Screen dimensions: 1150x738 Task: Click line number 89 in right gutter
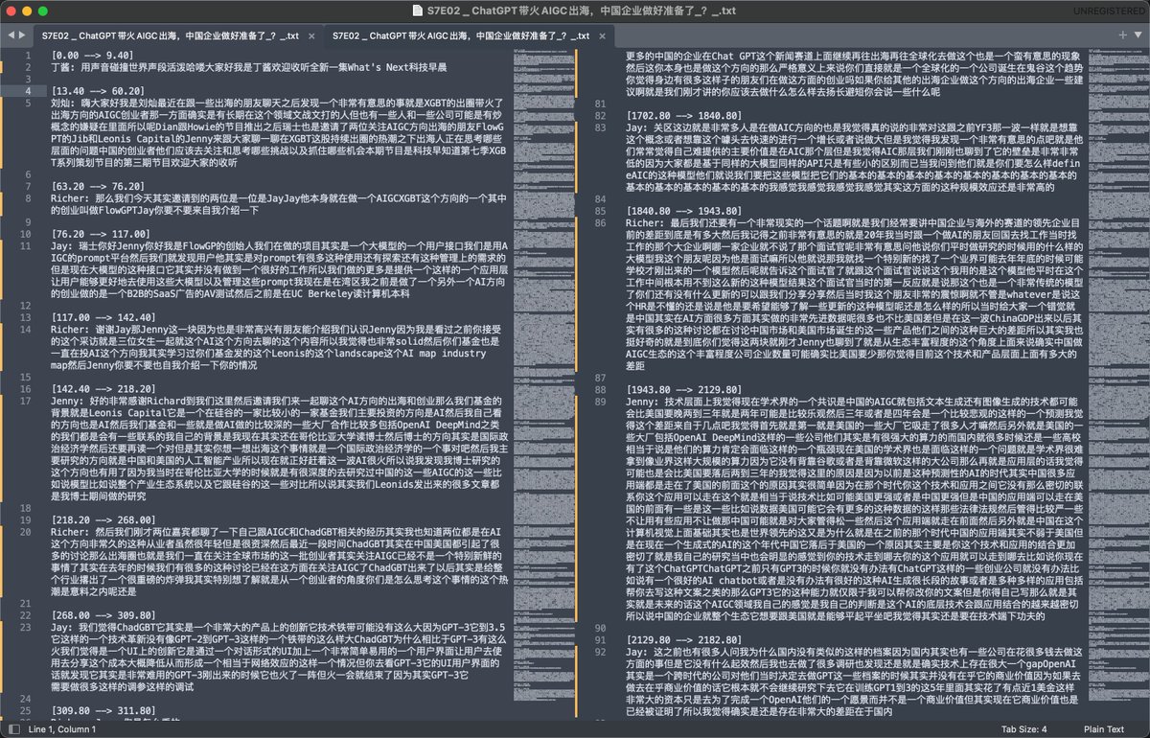pos(602,401)
